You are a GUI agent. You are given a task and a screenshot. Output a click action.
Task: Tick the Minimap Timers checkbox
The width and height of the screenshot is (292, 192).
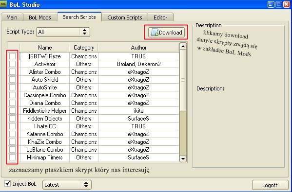[13, 157]
